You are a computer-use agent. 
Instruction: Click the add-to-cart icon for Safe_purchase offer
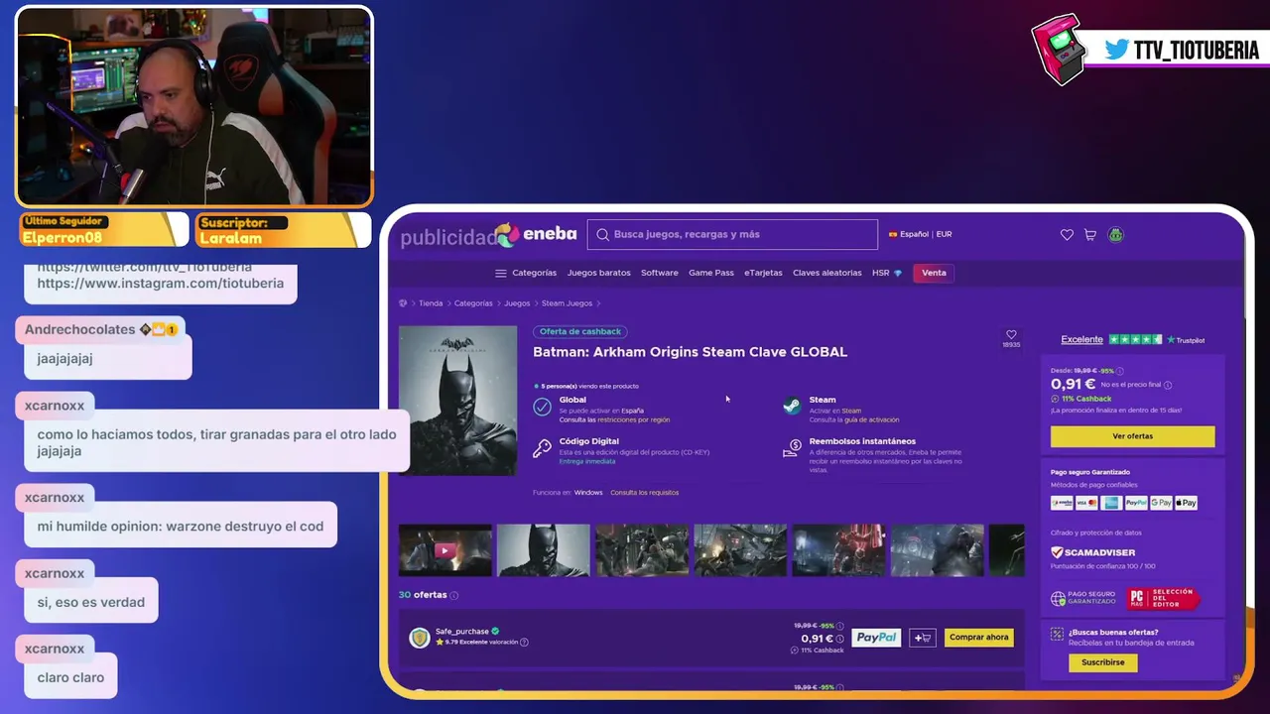(x=923, y=638)
